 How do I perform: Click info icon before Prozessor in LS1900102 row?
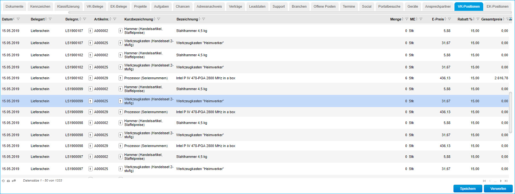(x=120, y=78)
